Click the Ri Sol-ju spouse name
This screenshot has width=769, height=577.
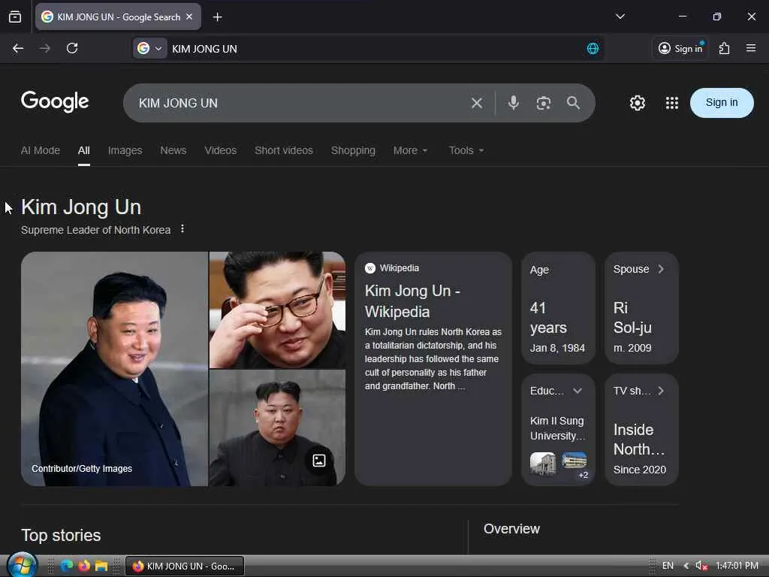point(632,318)
